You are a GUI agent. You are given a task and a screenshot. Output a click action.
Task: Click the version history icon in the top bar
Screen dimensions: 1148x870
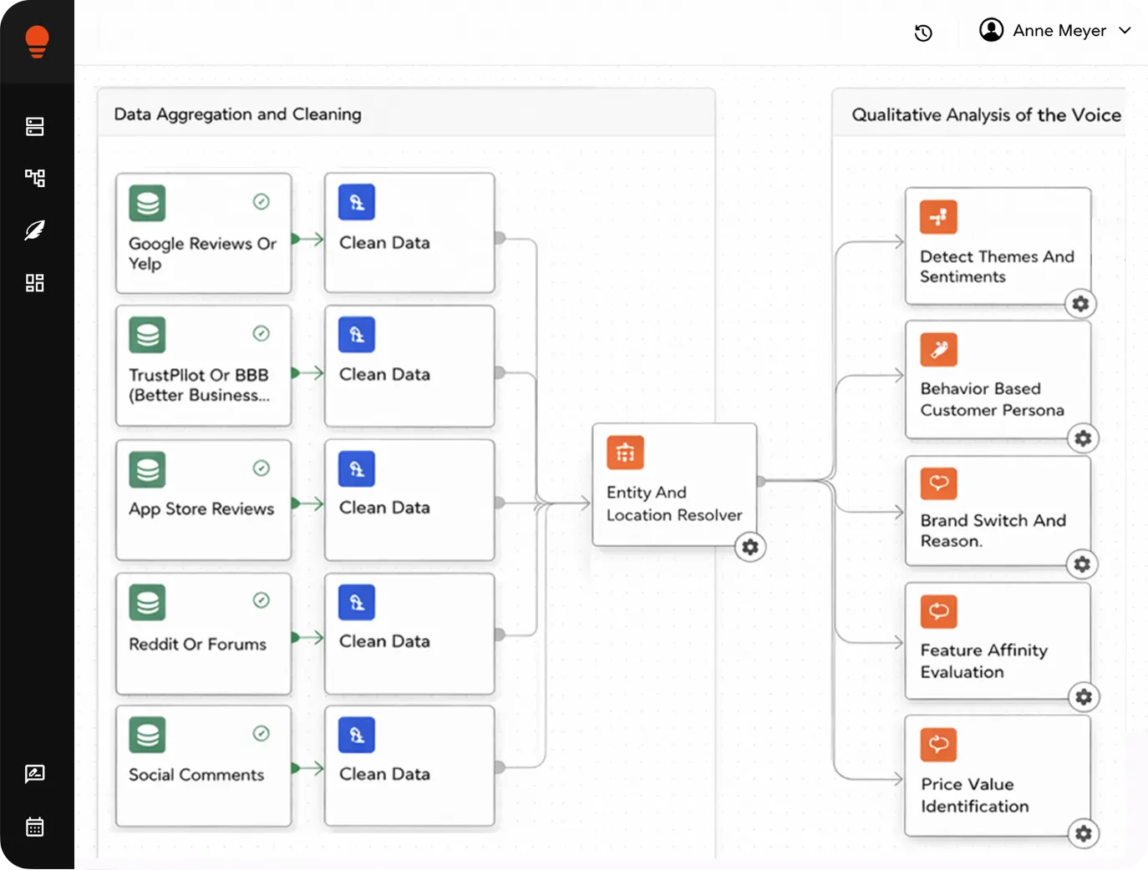click(923, 33)
